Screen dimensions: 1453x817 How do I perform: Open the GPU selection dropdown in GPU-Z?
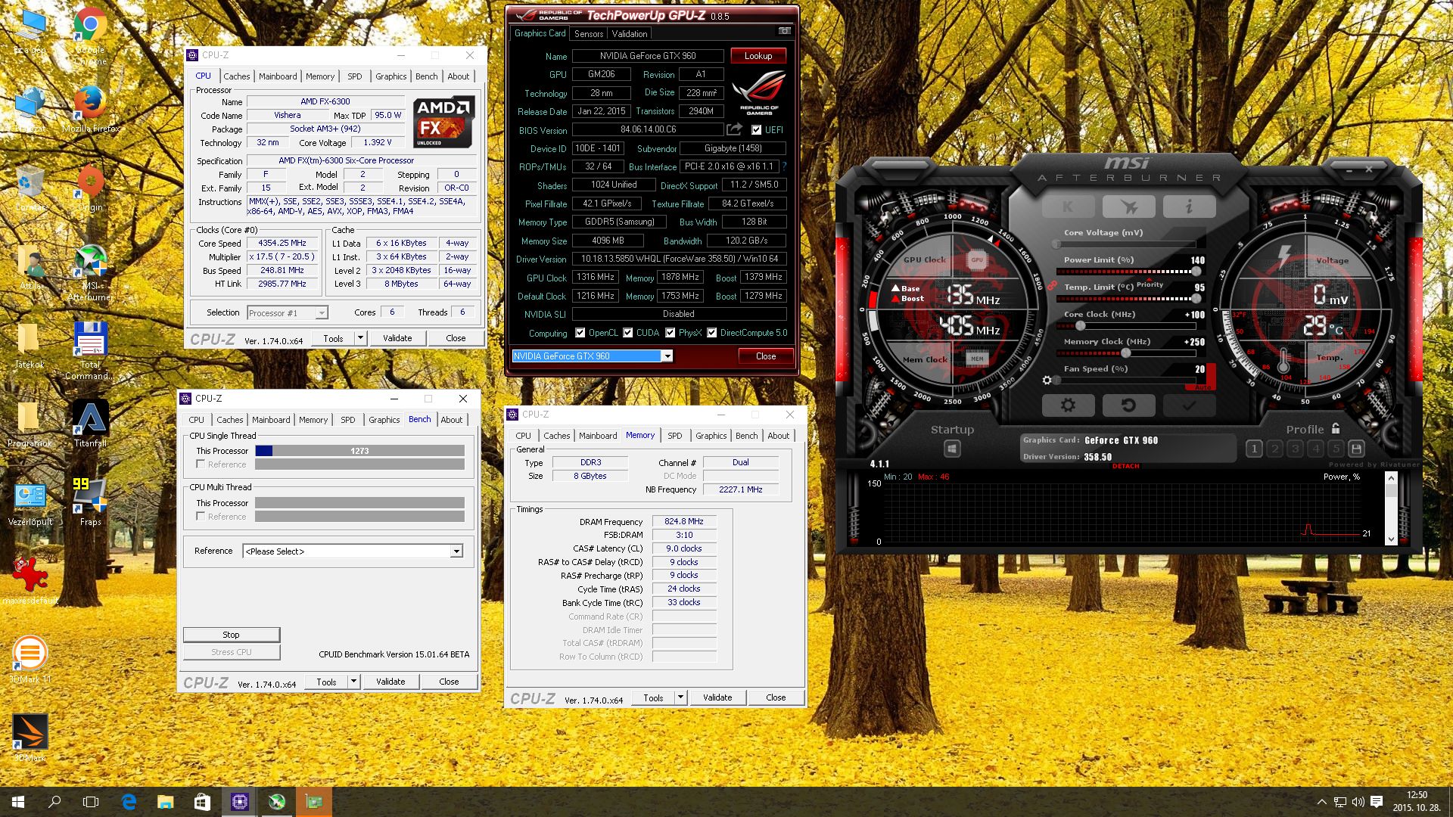pyautogui.click(x=667, y=356)
